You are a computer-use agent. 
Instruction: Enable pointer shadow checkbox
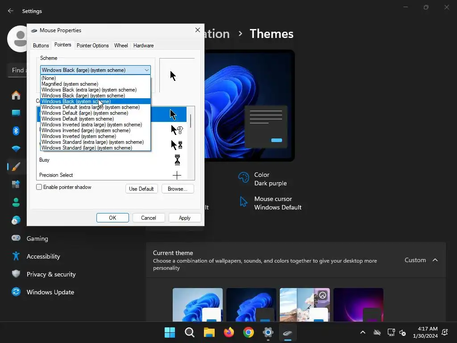(39, 187)
